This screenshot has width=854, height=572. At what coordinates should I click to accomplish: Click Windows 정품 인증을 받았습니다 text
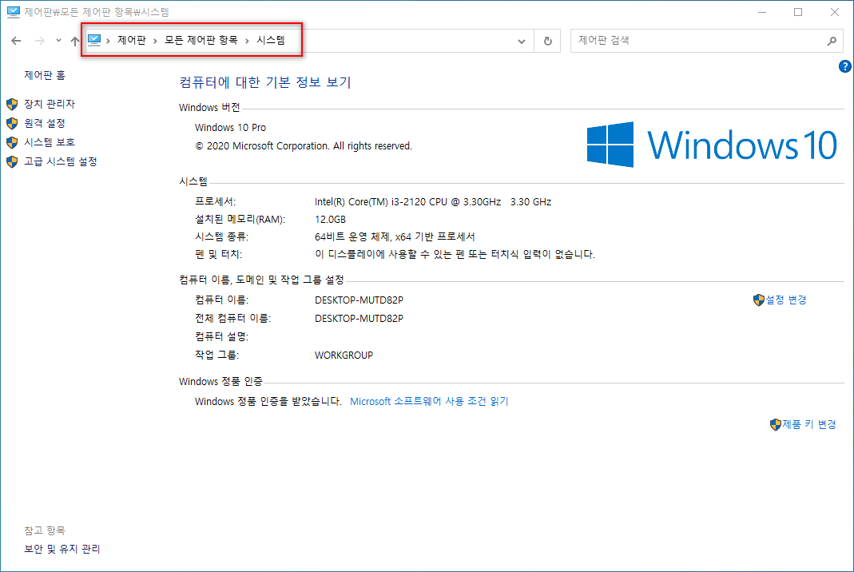coord(268,402)
